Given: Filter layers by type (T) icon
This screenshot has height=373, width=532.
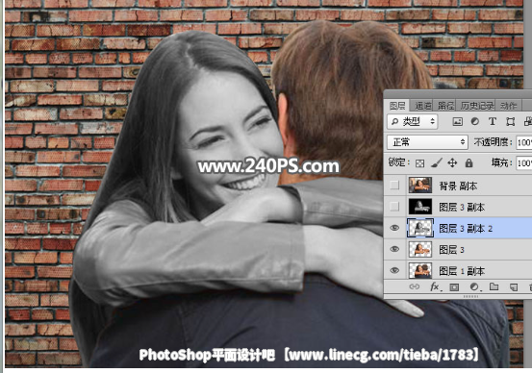Looking at the screenshot, I should click(x=493, y=121).
